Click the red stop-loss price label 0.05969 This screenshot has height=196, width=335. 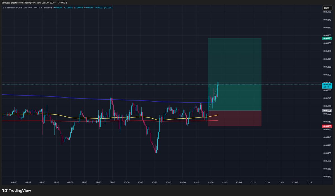point(327,126)
